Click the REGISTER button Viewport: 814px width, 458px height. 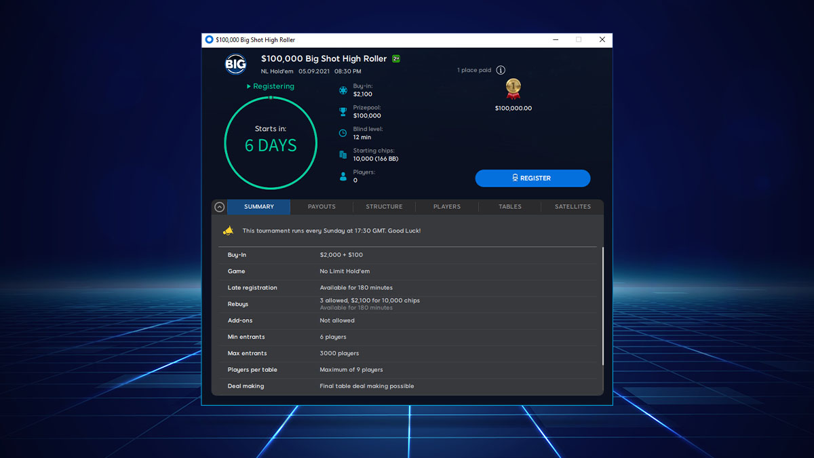(x=532, y=178)
